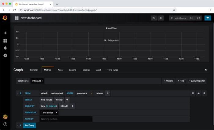
Task: Edit the field (value) selector
Action: [x=46, y=100]
